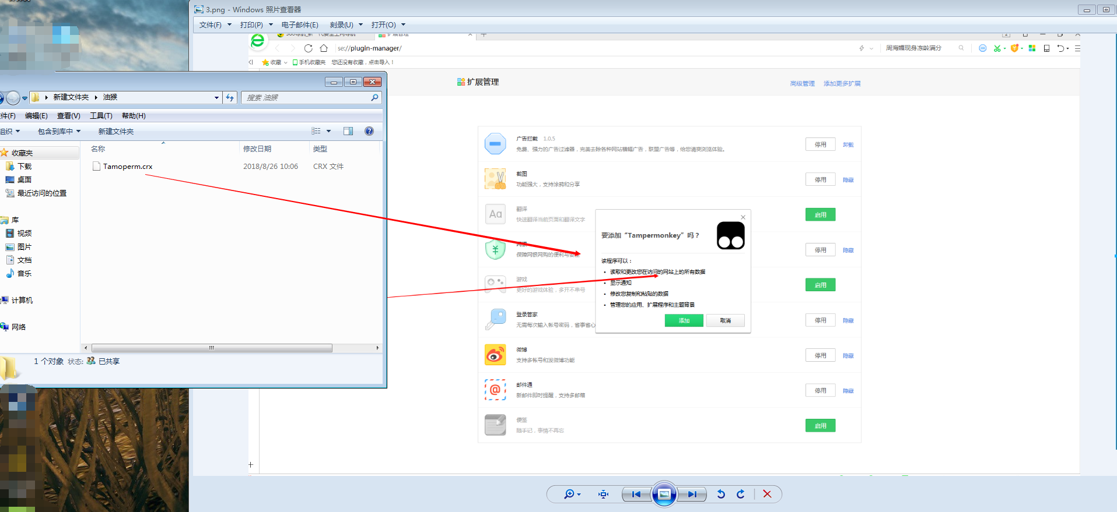Click 新建文件夹 button in Explorer toolbar
Screen dimensions: 1117x512
point(116,132)
